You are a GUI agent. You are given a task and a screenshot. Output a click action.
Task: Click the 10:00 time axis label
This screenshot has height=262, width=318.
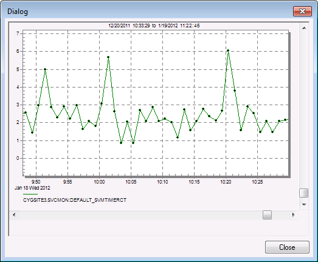99,182
